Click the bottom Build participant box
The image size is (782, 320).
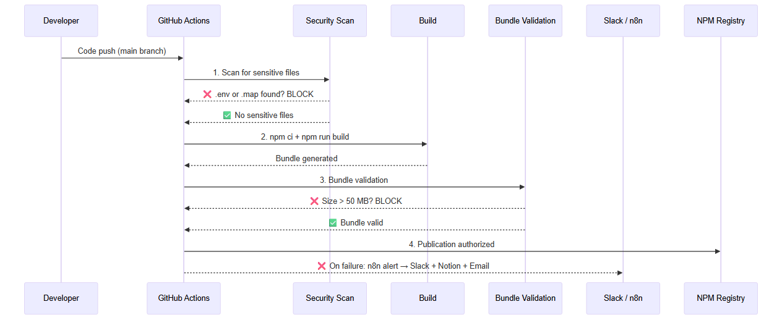tap(428, 298)
